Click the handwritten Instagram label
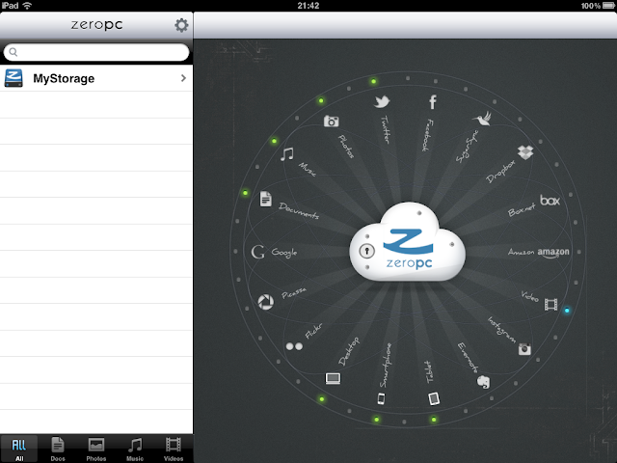617x463 pixels. [501, 330]
